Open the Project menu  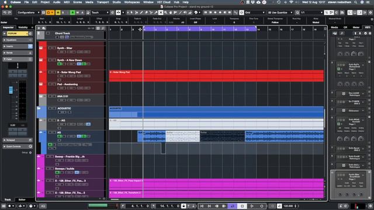tap(45, 2)
